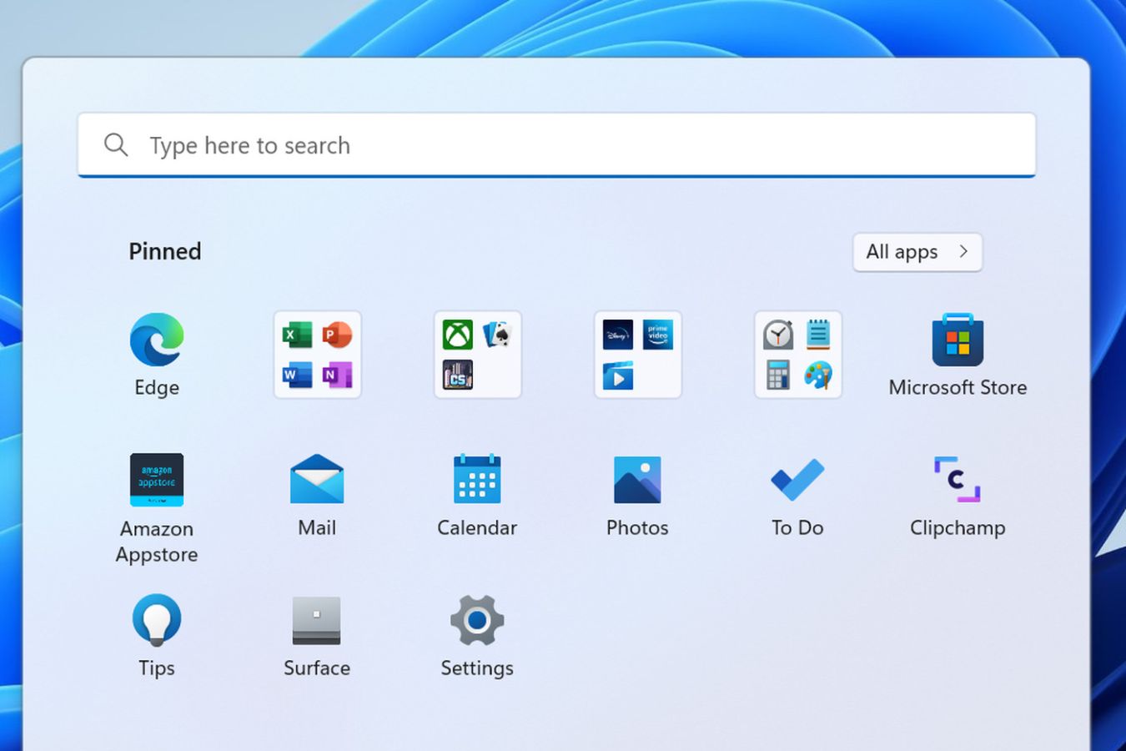The image size is (1126, 751).
Task: Launch Microsoft Store
Action: point(958,340)
